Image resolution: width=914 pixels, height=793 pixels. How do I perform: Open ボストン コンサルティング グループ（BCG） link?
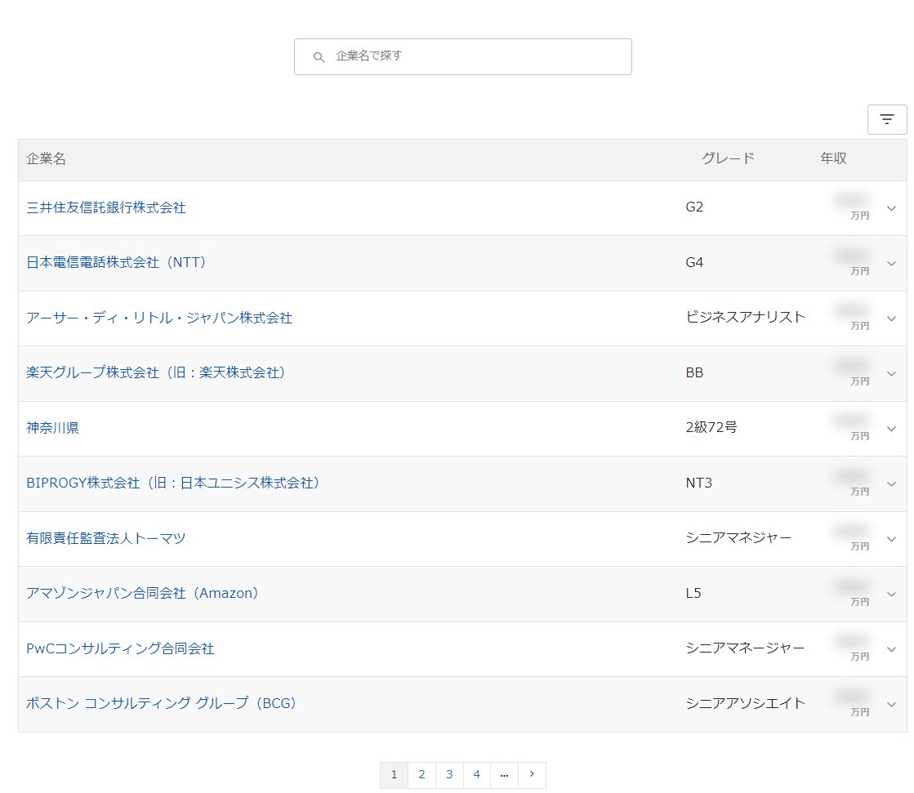point(162,703)
